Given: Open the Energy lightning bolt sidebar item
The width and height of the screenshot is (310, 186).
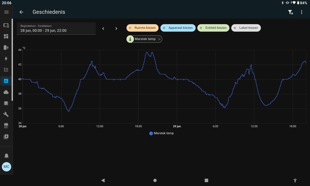Looking at the screenshot, I should 6,59.
